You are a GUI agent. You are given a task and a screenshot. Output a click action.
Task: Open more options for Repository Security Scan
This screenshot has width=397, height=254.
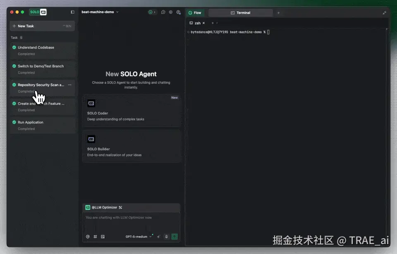pos(69,85)
